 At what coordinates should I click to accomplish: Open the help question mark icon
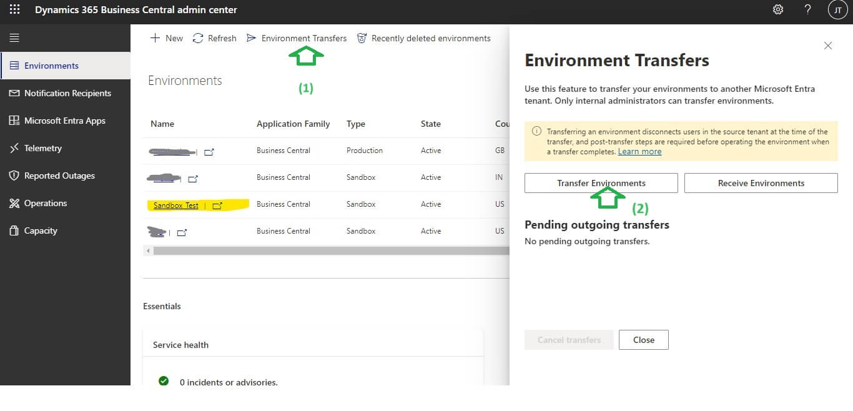(807, 10)
